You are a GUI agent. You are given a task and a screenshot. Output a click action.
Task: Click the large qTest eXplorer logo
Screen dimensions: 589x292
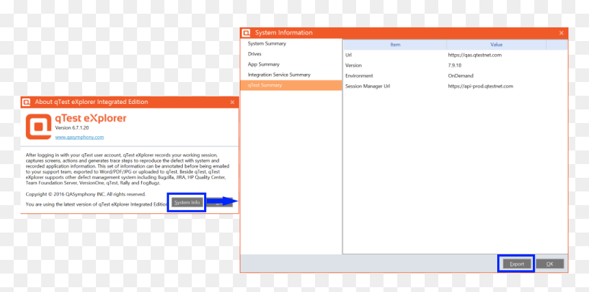(38, 127)
